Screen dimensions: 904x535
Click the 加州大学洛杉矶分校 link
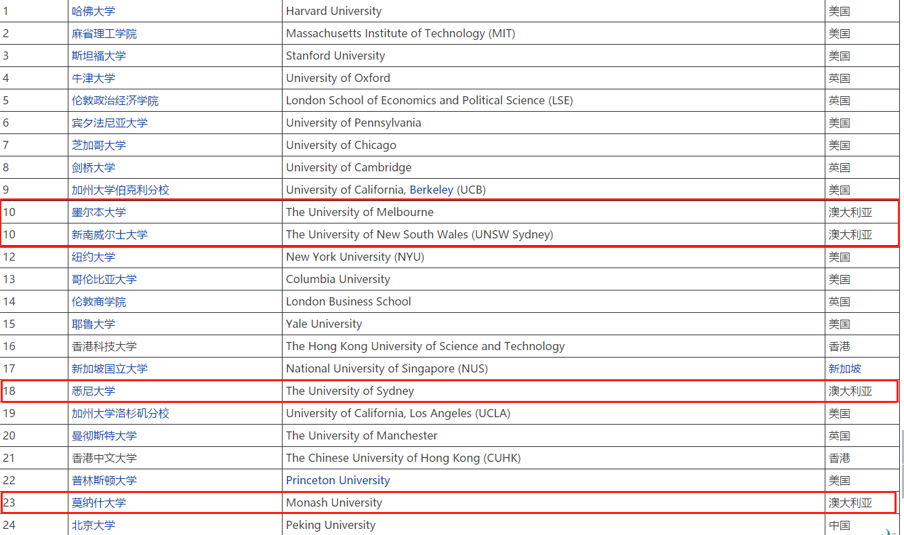click(x=121, y=413)
